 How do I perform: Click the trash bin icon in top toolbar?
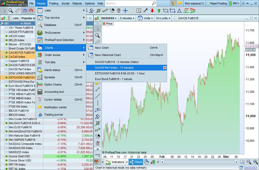[x=119, y=11]
